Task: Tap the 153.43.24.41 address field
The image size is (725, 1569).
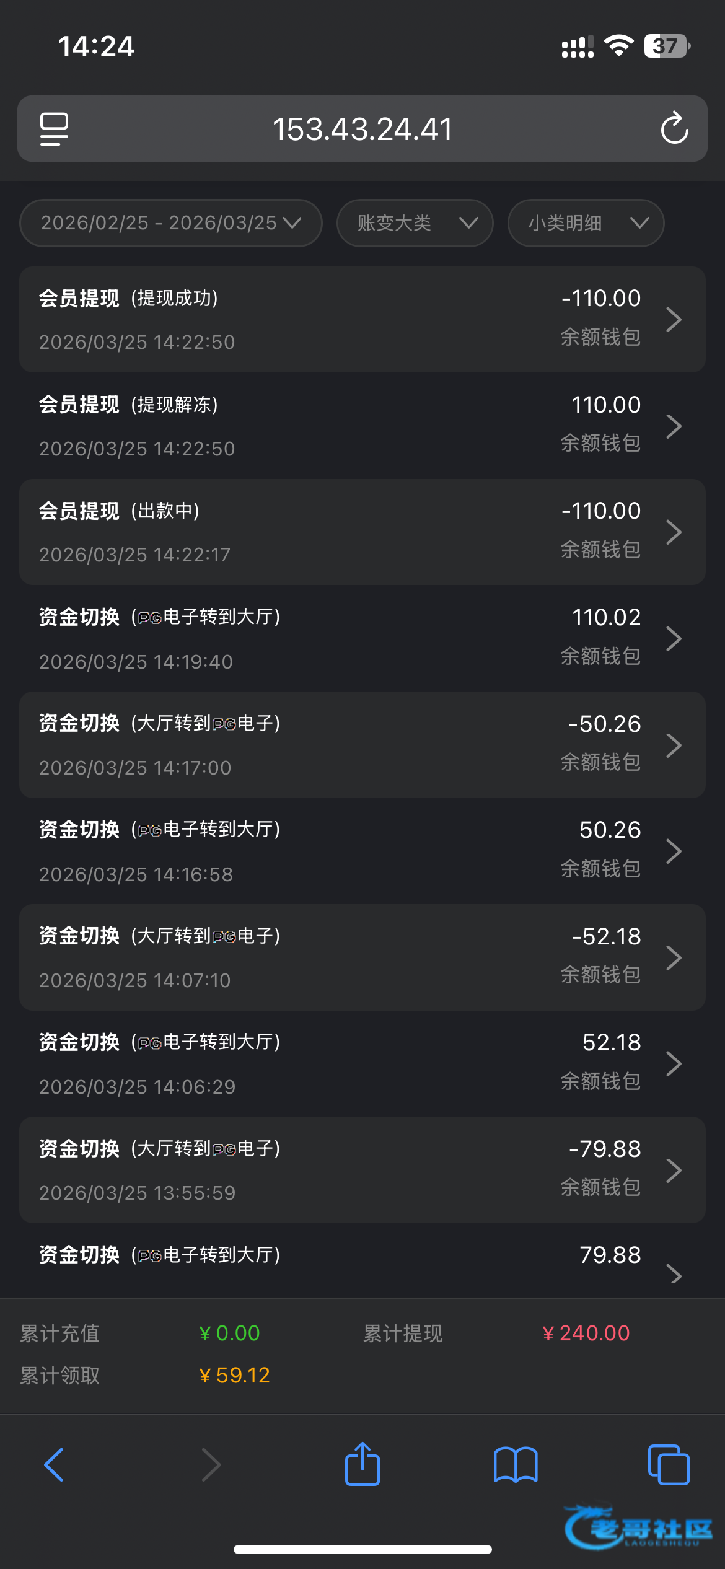Action: 362,129
